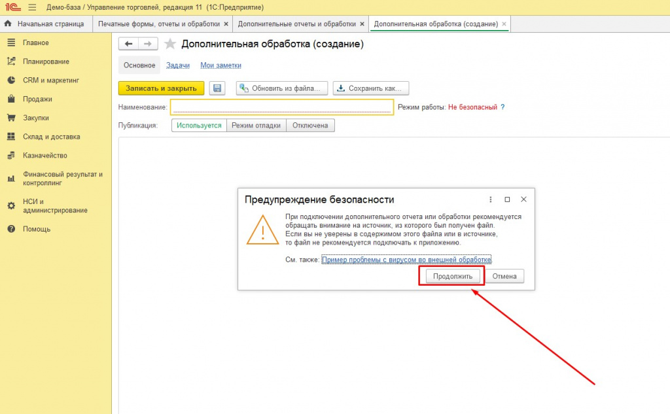This screenshot has width=670, height=414.
Task: Close Дополнительные отчеты и обработки tab
Action: pyautogui.click(x=362, y=24)
